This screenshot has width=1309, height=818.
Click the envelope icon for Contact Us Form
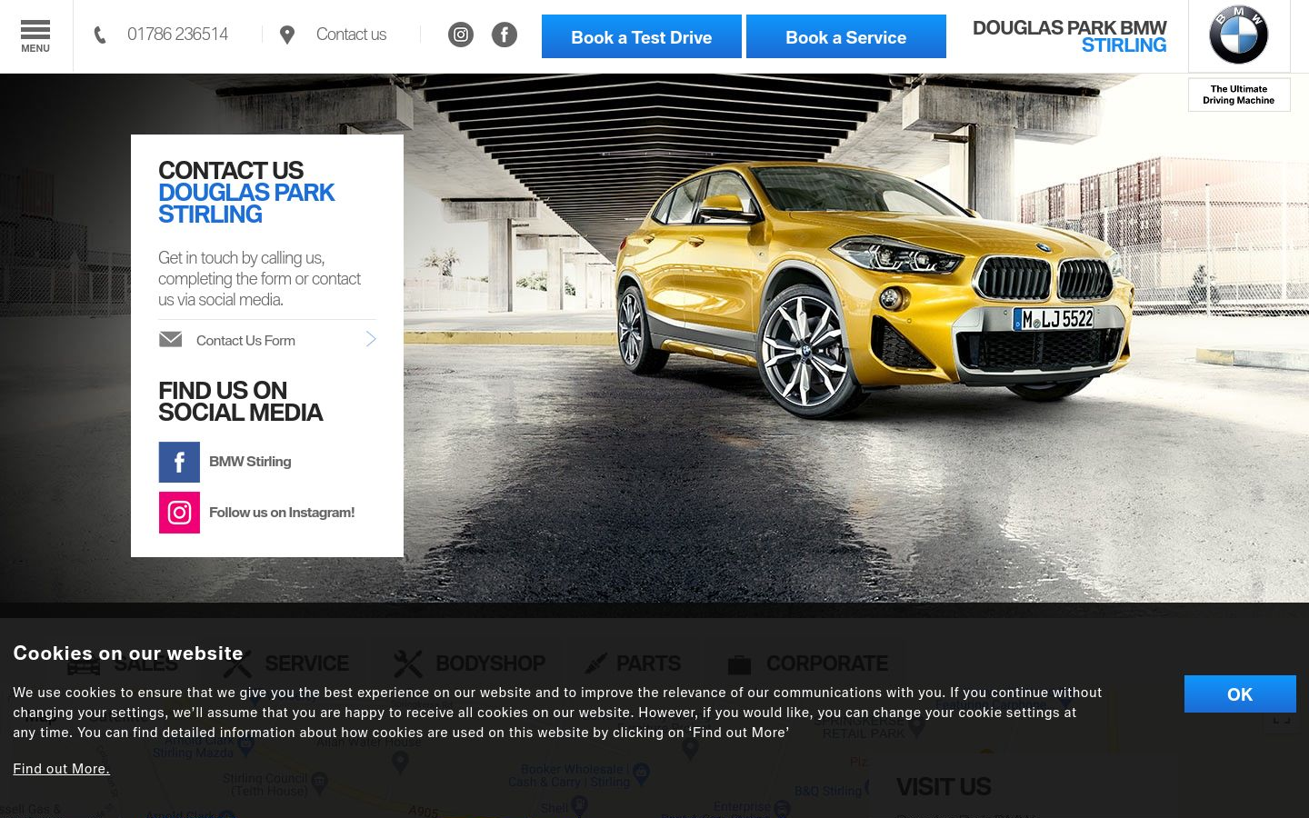(171, 339)
